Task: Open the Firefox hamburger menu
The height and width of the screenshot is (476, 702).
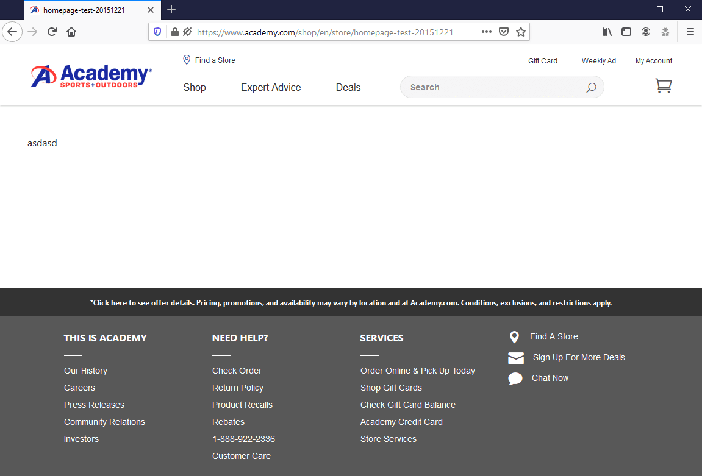Action: coord(690,32)
